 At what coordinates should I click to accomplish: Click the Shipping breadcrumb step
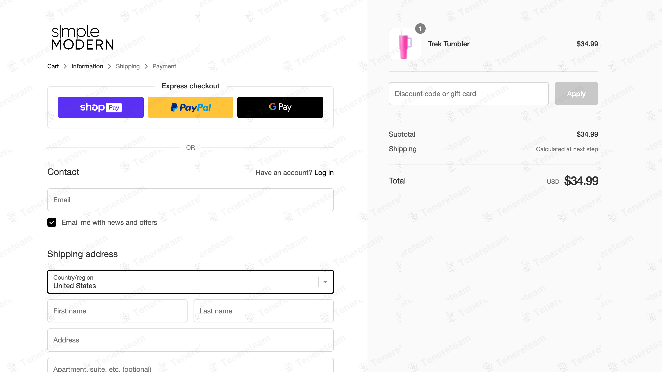(128, 66)
